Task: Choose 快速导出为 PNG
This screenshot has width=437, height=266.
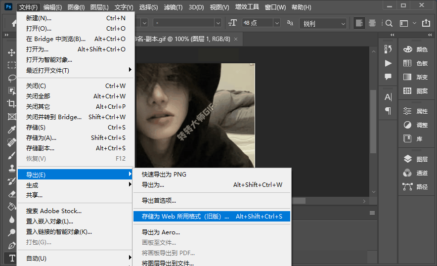Action: point(212,174)
